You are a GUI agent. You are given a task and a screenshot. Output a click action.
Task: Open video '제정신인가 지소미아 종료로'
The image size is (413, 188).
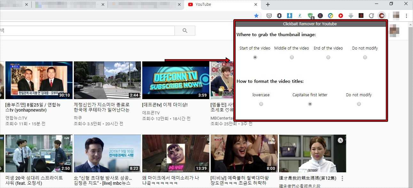(102, 107)
